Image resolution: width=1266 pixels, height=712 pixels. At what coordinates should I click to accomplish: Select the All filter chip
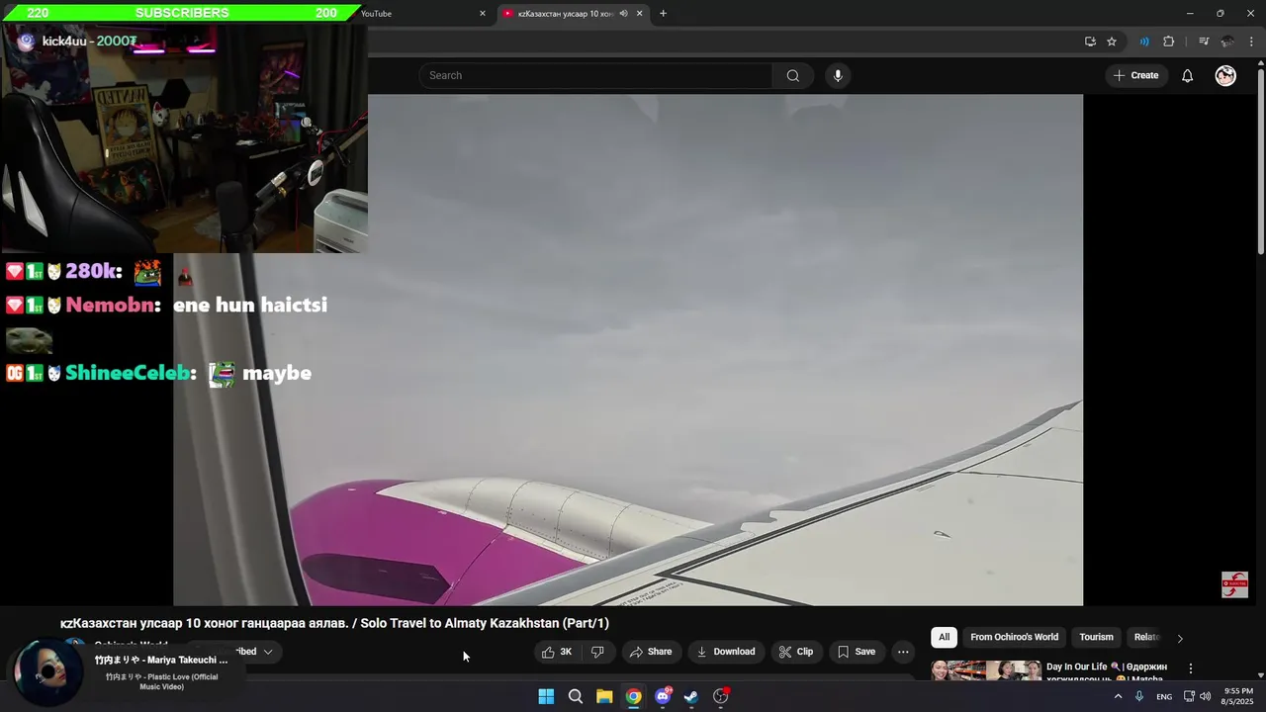(x=944, y=638)
